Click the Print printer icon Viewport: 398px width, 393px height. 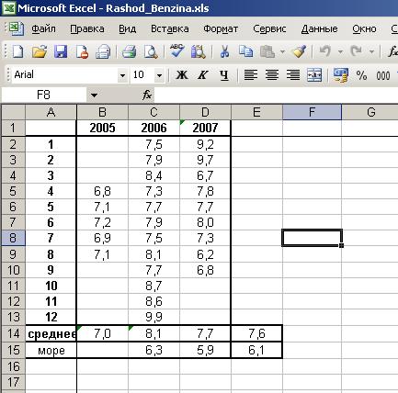click(x=129, y=51)
